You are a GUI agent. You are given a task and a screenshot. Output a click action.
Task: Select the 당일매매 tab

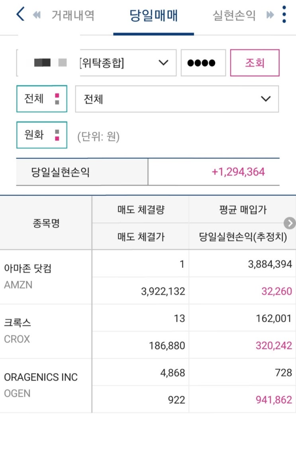(153, 16)
